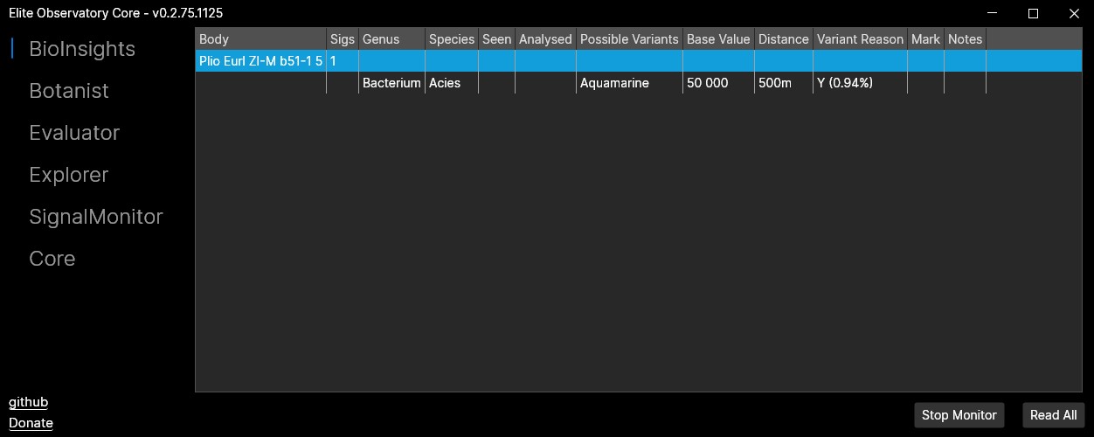Select the Plio Eurl ZI-M b51-1 5 row

639,61
